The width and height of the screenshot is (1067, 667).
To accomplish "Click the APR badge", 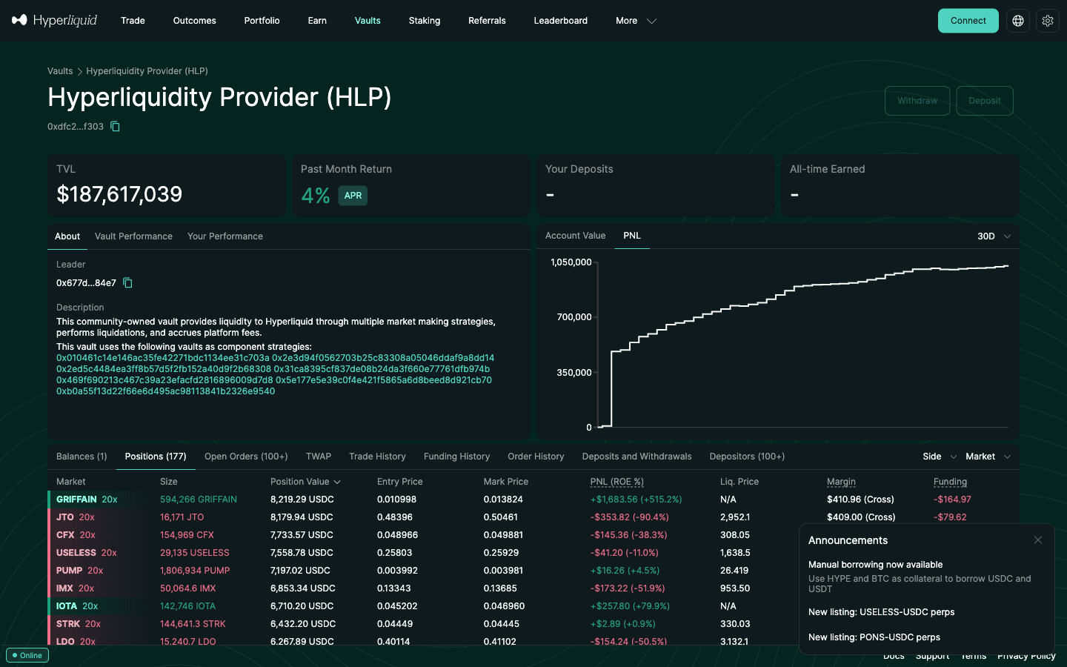I will tap(353, 196).
